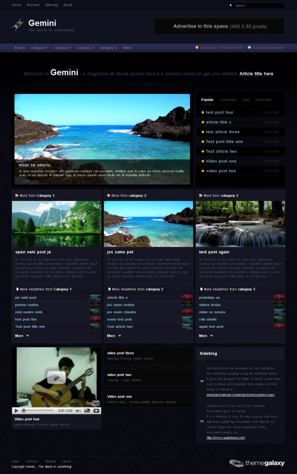The height and width of the screenshot is (474, 297).
Task: Click the folder icon for More from Category 1
Action: click(17, 196)
